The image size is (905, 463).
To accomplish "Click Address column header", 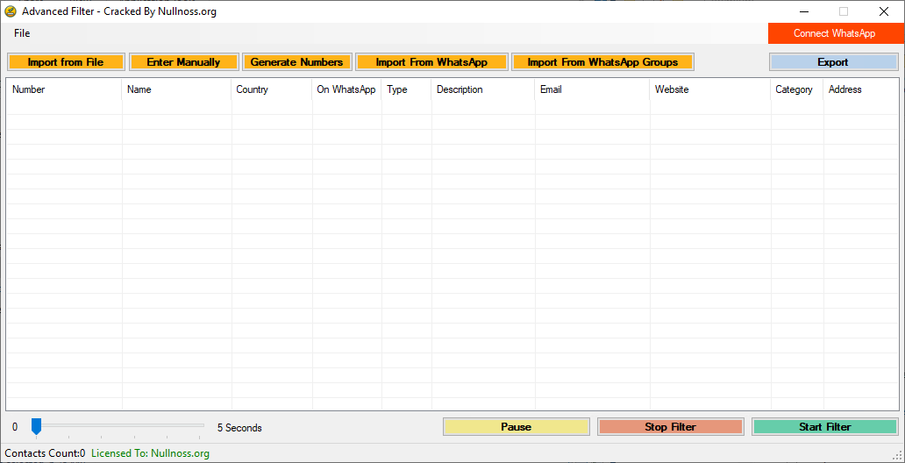I will [x=861, y=89].
